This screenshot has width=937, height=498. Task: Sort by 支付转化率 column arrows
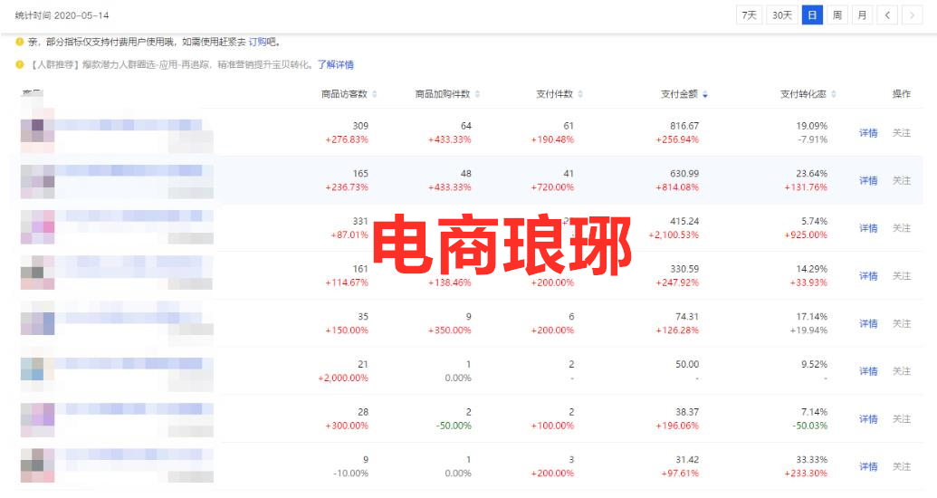coord(834,94)
